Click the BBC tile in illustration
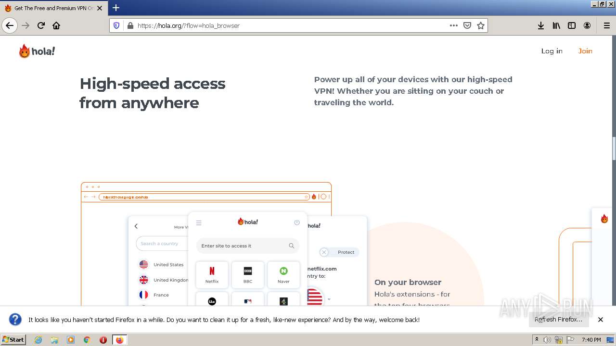The image size is (616, 346). click(x=248, y=274)
